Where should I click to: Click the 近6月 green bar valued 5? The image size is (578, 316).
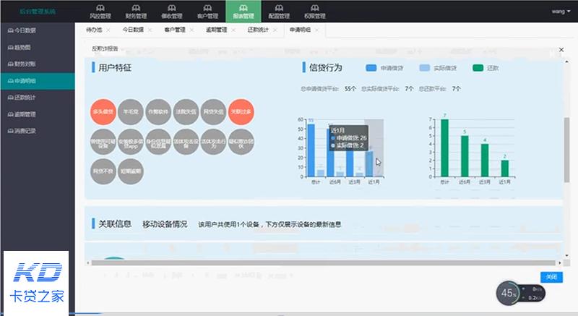(x=465, y=156)
